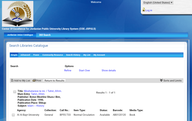Expand Sorts and Limits options
This screenshot has height=121, width=192.
(172, 80)
